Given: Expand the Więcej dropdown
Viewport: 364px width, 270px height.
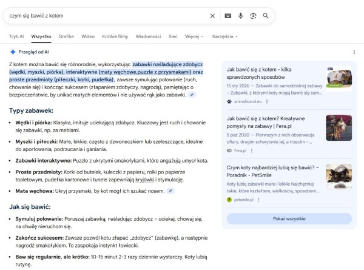Looking at the screenshot, I should [194, 36].
